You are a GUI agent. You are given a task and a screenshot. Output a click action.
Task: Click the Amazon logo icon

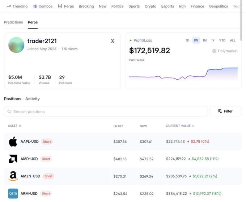pos(13,176)
